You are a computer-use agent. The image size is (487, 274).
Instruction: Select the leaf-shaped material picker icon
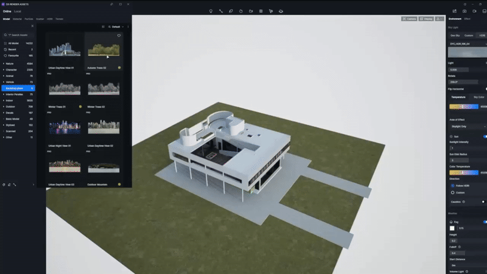coord(231,11)
